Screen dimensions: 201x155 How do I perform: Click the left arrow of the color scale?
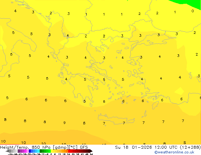click(x=7, y=151)
